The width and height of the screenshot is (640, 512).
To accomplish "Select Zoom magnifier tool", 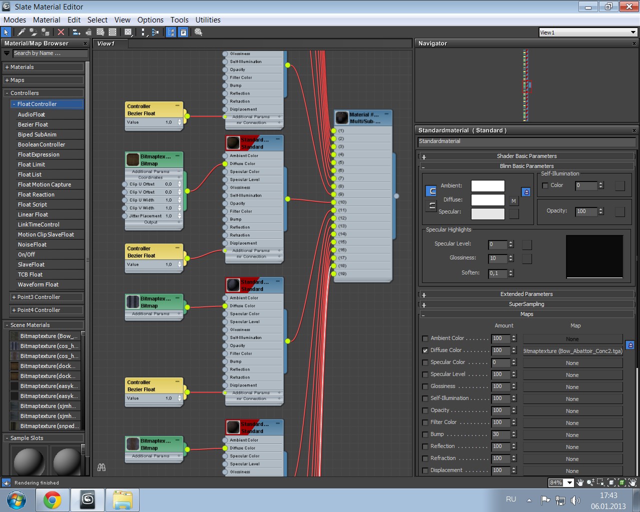I will pos(590,482).
